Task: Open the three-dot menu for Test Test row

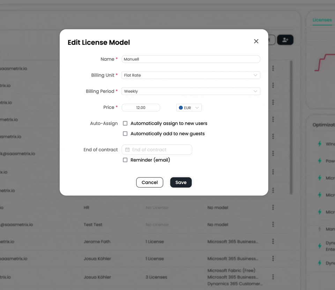Action: [273, 224]
